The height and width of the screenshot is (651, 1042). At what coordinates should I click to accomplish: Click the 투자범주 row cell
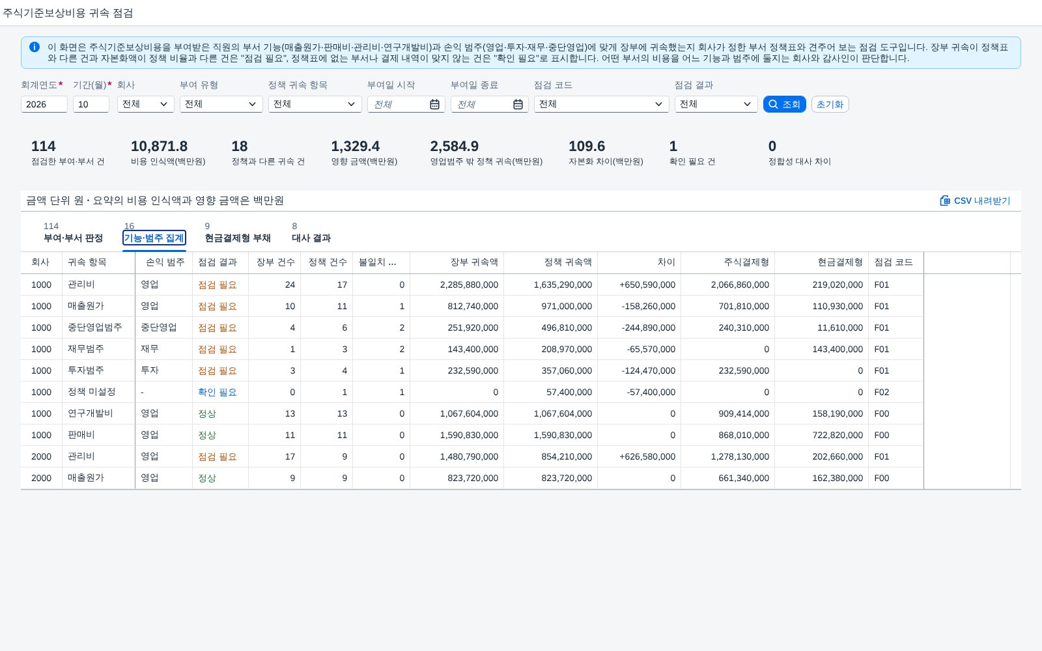(x=98, y=370)
